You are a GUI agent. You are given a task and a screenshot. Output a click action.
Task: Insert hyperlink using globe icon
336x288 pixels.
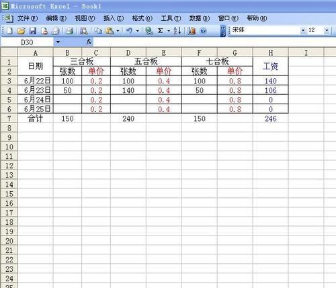tap(149, 30)
